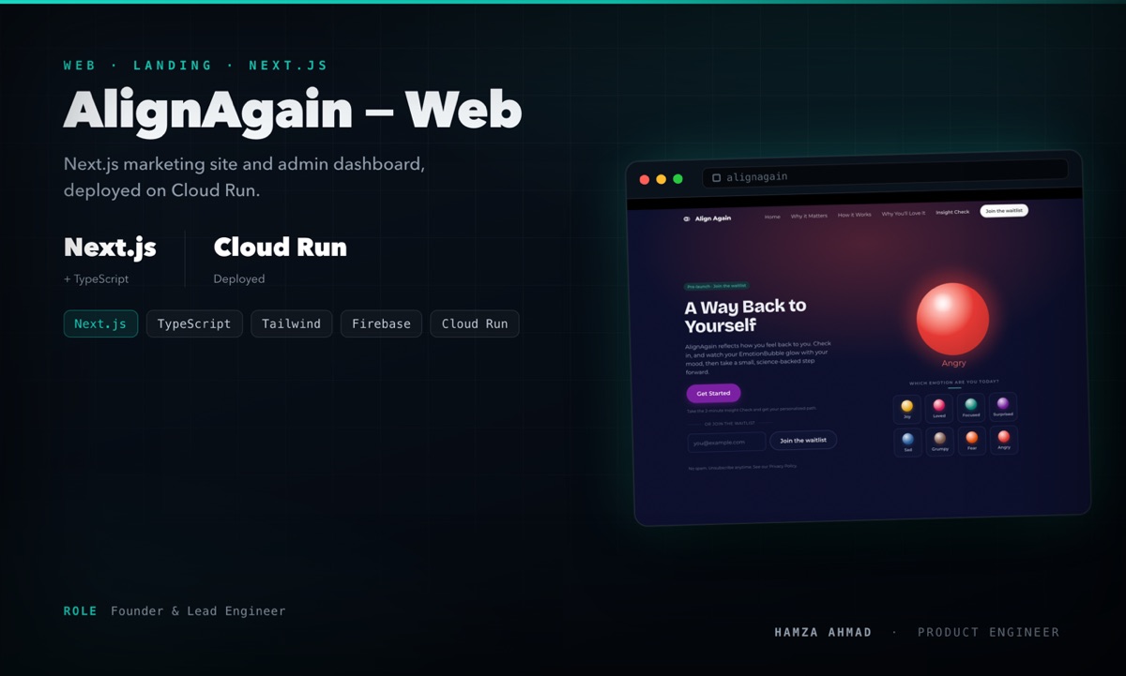Open the How It Works nav link

tap(855, 215)
